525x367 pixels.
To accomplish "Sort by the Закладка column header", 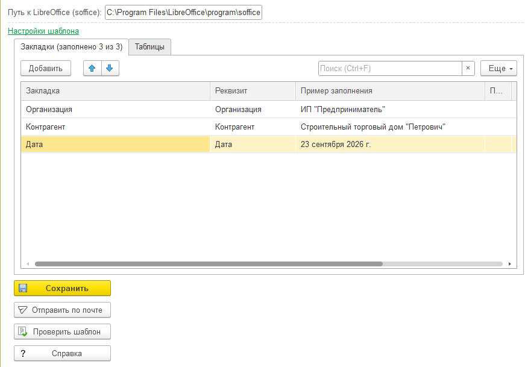I will pyautogui.click(x=116, y=91).
